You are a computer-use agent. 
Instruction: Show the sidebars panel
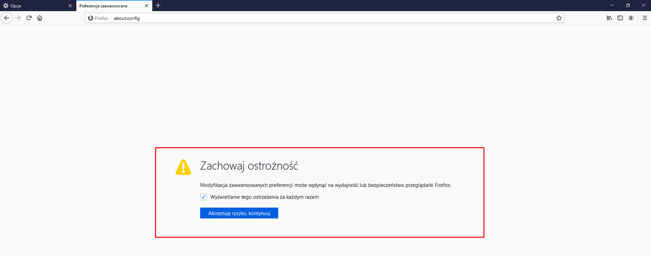620,18
